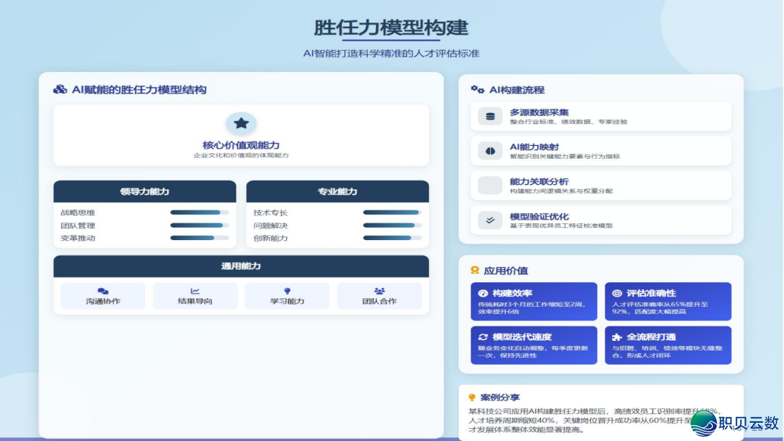This screenshot has height=441, width=784.
Task: Click the 学习能力 label
Action: click(287, 301)
